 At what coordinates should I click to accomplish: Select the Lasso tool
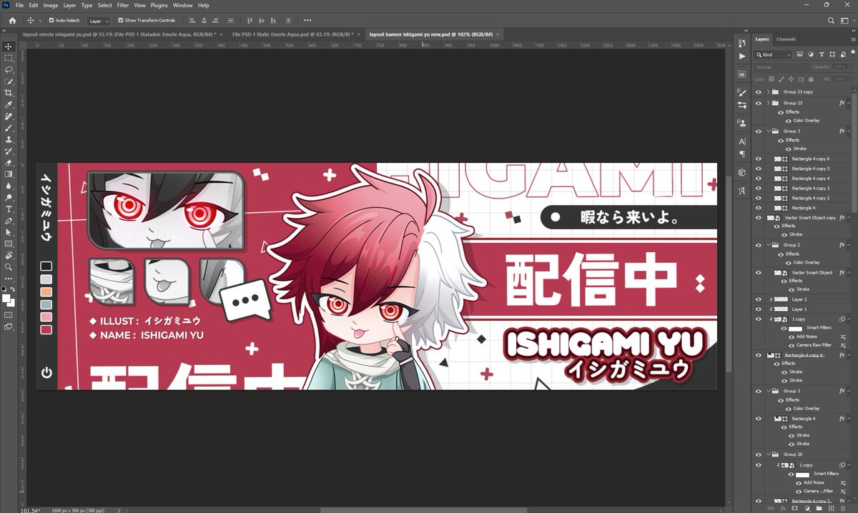point(9,70)
